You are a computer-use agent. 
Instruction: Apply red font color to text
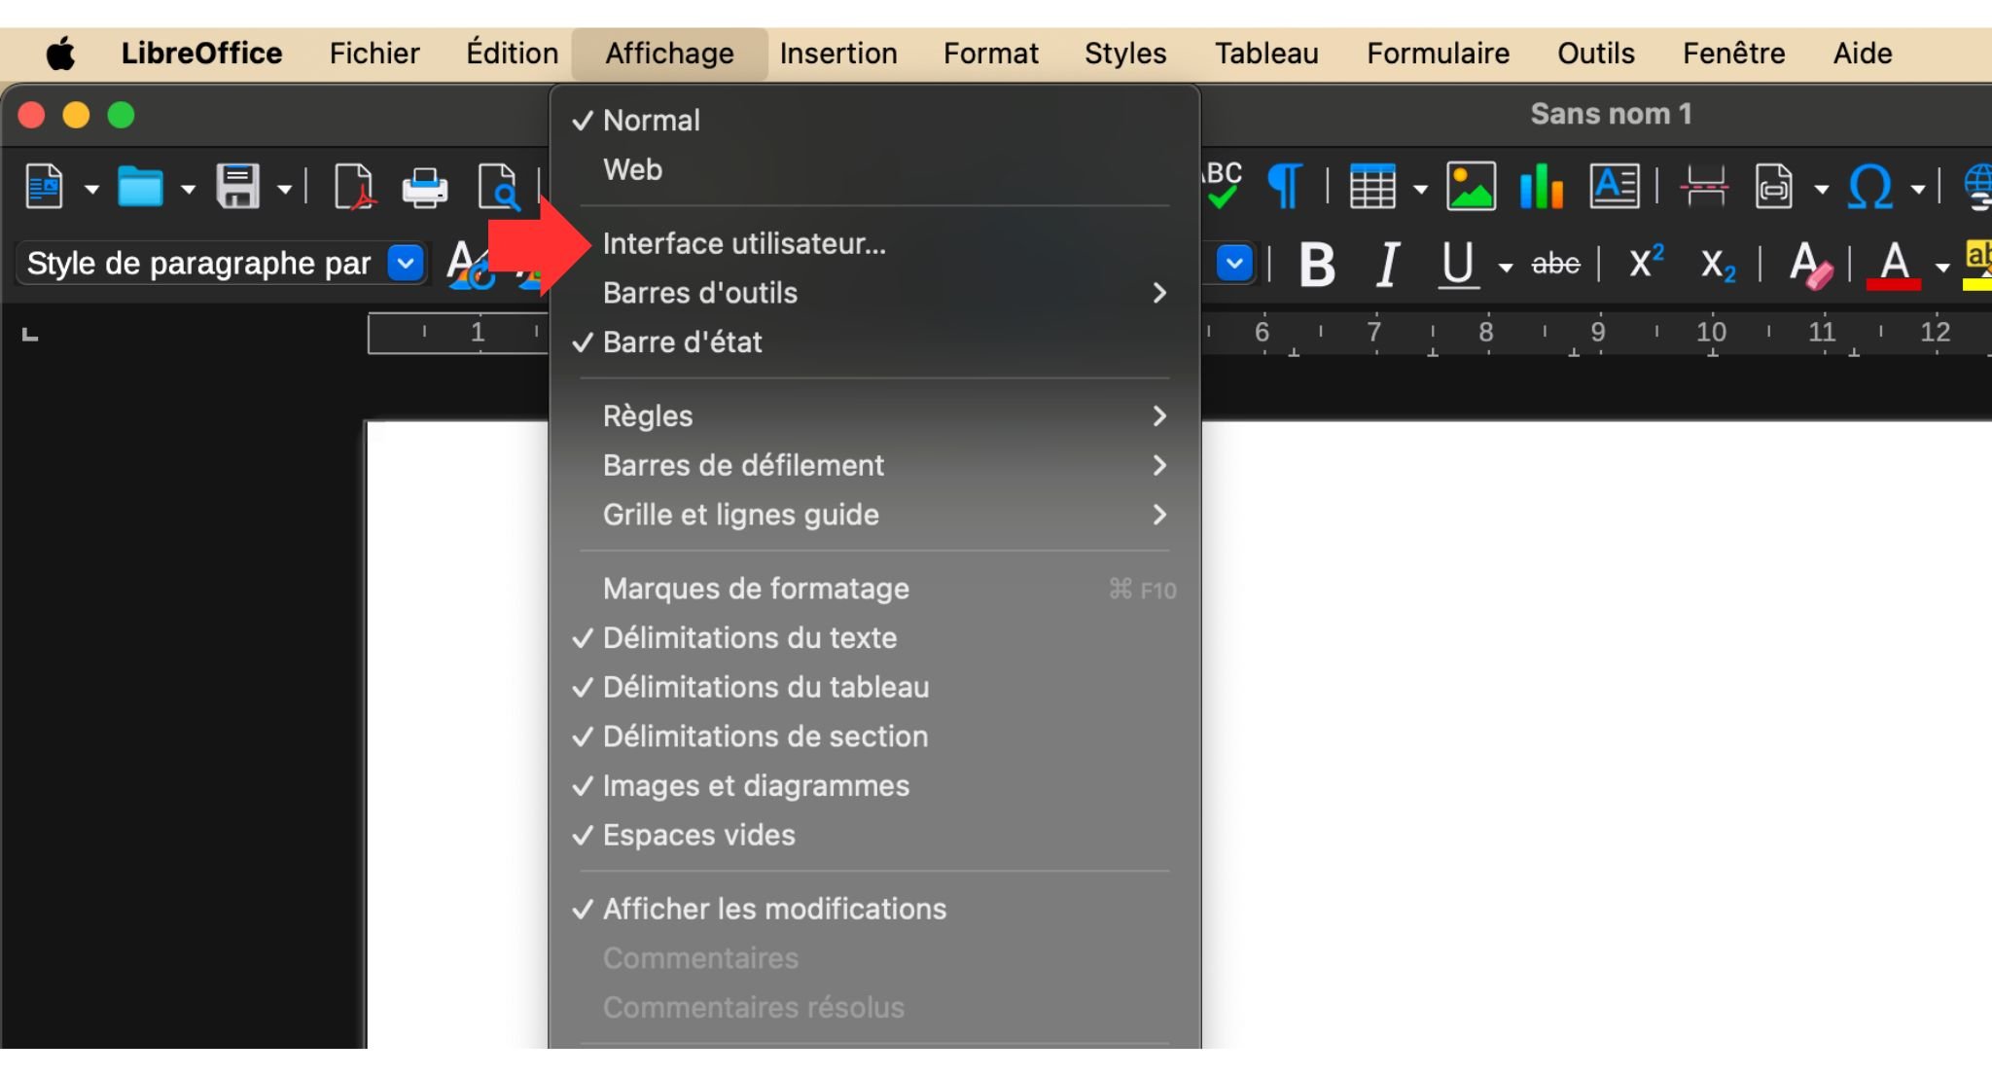tap(1891, 263)
